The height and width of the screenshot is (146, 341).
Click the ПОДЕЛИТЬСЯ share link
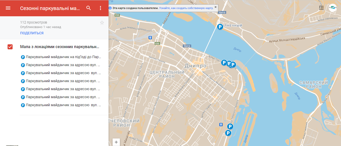pyautogui.click(x=32, y=33)
